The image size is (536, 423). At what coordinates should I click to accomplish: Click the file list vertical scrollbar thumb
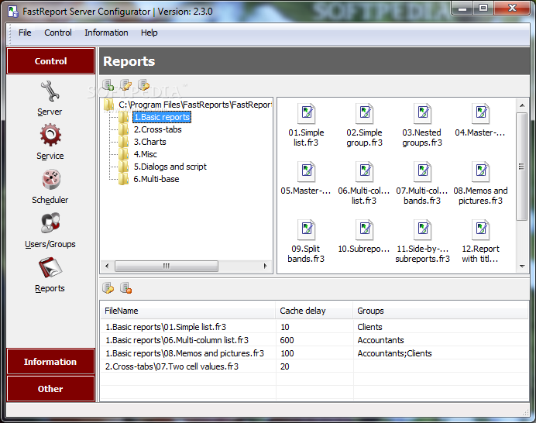521,167
